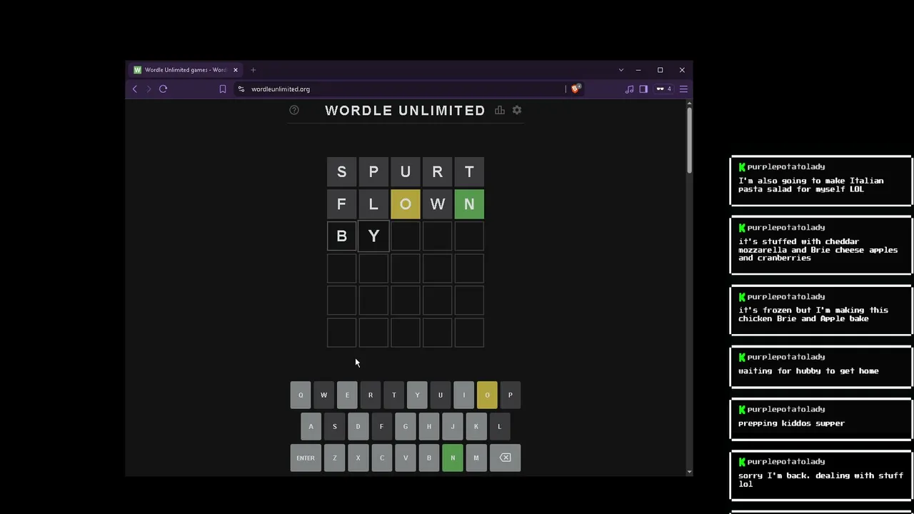Screen dimensions: 914x514
Task: Click the J key on the on-screen keyboard
Action: 452,426
